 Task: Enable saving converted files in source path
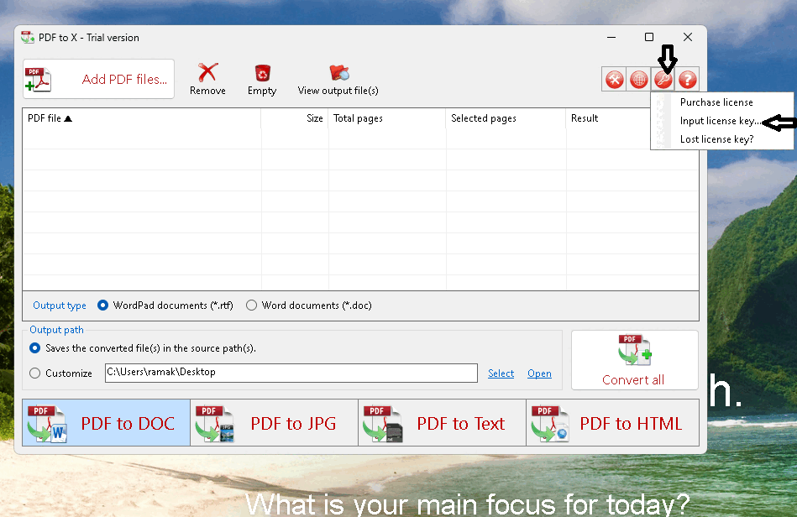tap(35, 347)
